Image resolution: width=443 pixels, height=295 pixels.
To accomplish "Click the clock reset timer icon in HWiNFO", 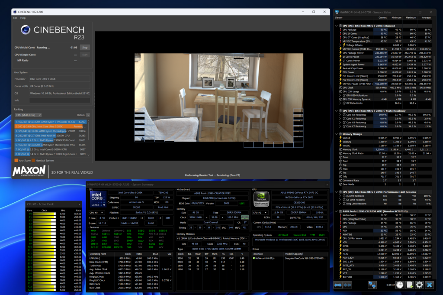I will (400, 285).
